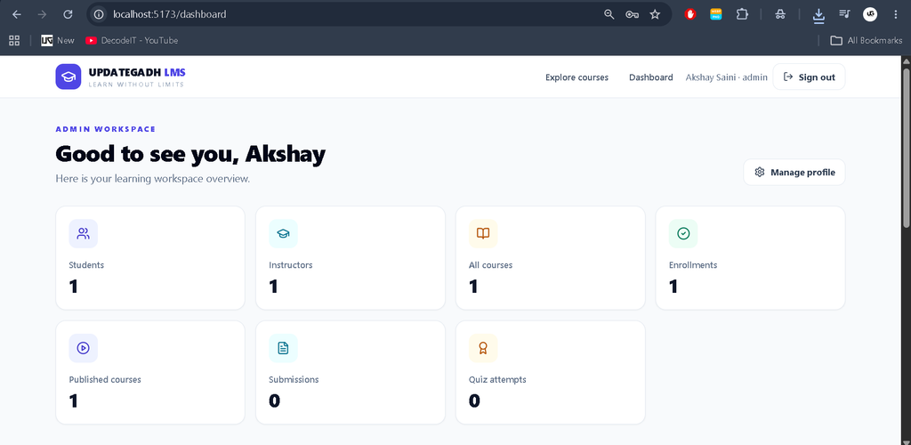Click the browser forward arrow
This screenshot has width=911, height=445.
(x=42, y=14)
